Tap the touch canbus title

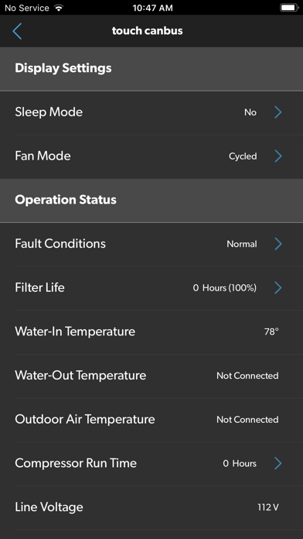pos(147,31)
